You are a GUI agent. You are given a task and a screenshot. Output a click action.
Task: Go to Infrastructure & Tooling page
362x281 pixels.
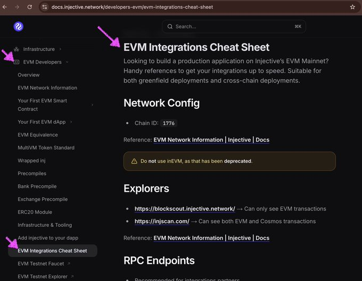coord(45,225)
